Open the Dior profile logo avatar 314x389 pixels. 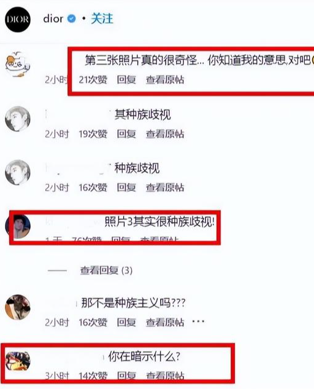(x=18, y=19)
